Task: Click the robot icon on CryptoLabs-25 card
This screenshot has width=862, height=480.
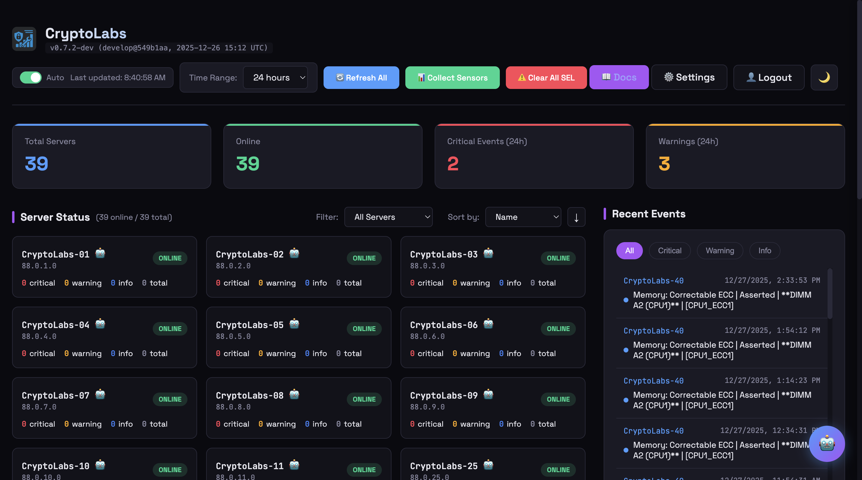Action: coord(488,465)
